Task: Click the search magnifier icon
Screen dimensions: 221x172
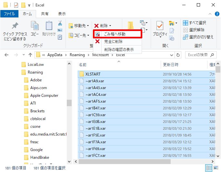Action: pos(212,55)
